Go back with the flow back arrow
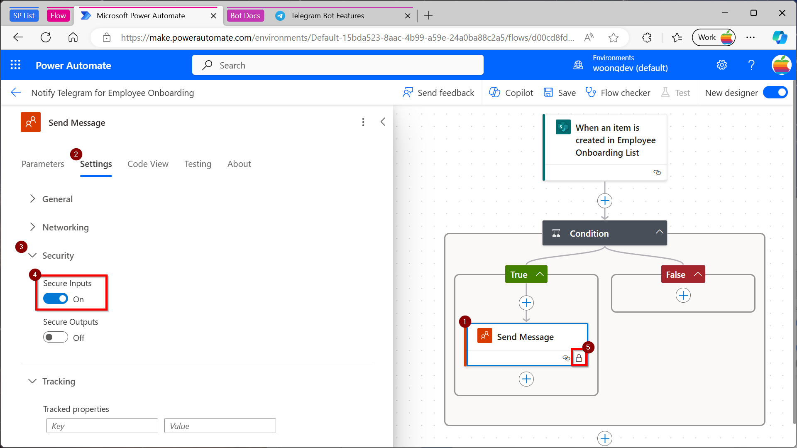Image resolution: width=797 pixels, height=448 pixels. pyautogui.click(x=16, y=92)
